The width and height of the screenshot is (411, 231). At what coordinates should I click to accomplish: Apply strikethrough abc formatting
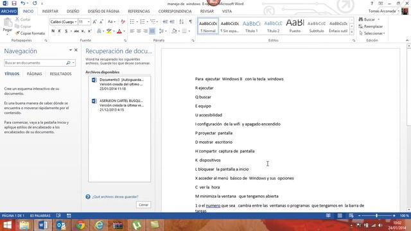(x=76, y=31)
